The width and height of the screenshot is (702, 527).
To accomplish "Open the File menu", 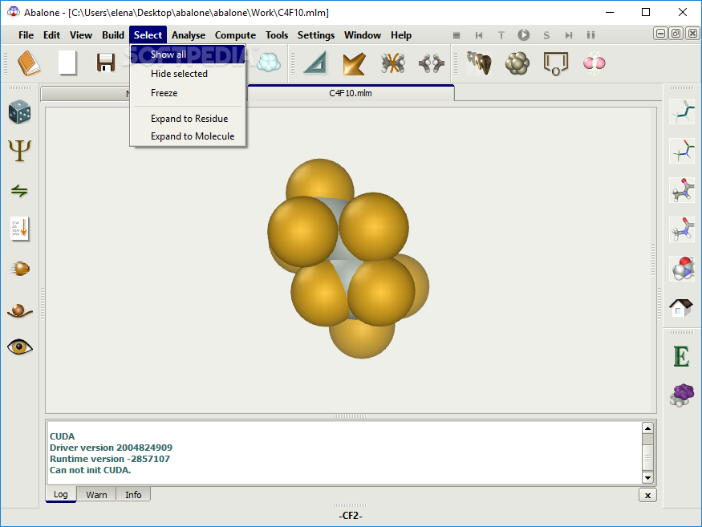I will 26,35.
